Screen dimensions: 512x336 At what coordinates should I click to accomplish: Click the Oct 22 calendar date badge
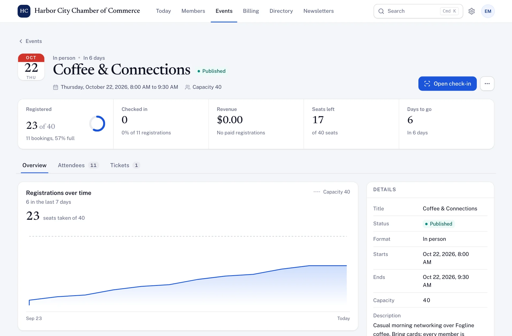coord(31,67)
